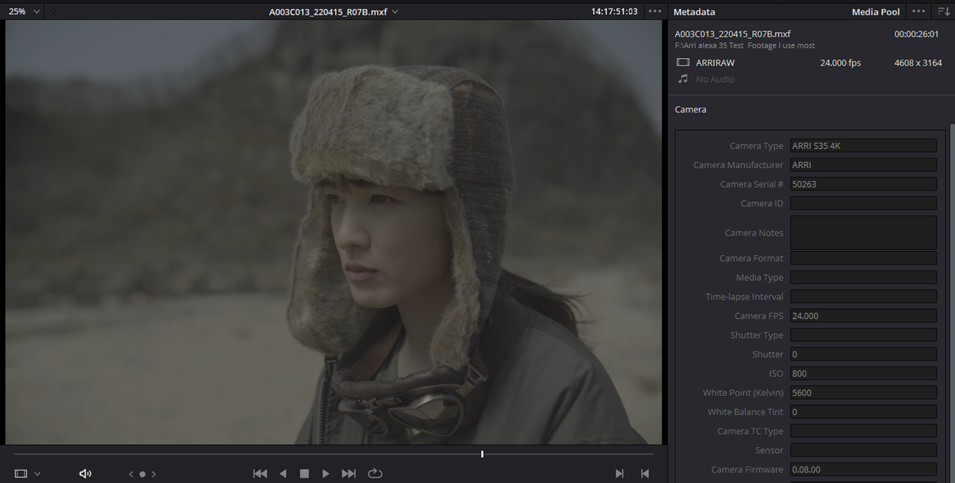Viewport: 955px width, 483px height.
Task: Click the Camera Format field
Action: [x=863, y=258]
